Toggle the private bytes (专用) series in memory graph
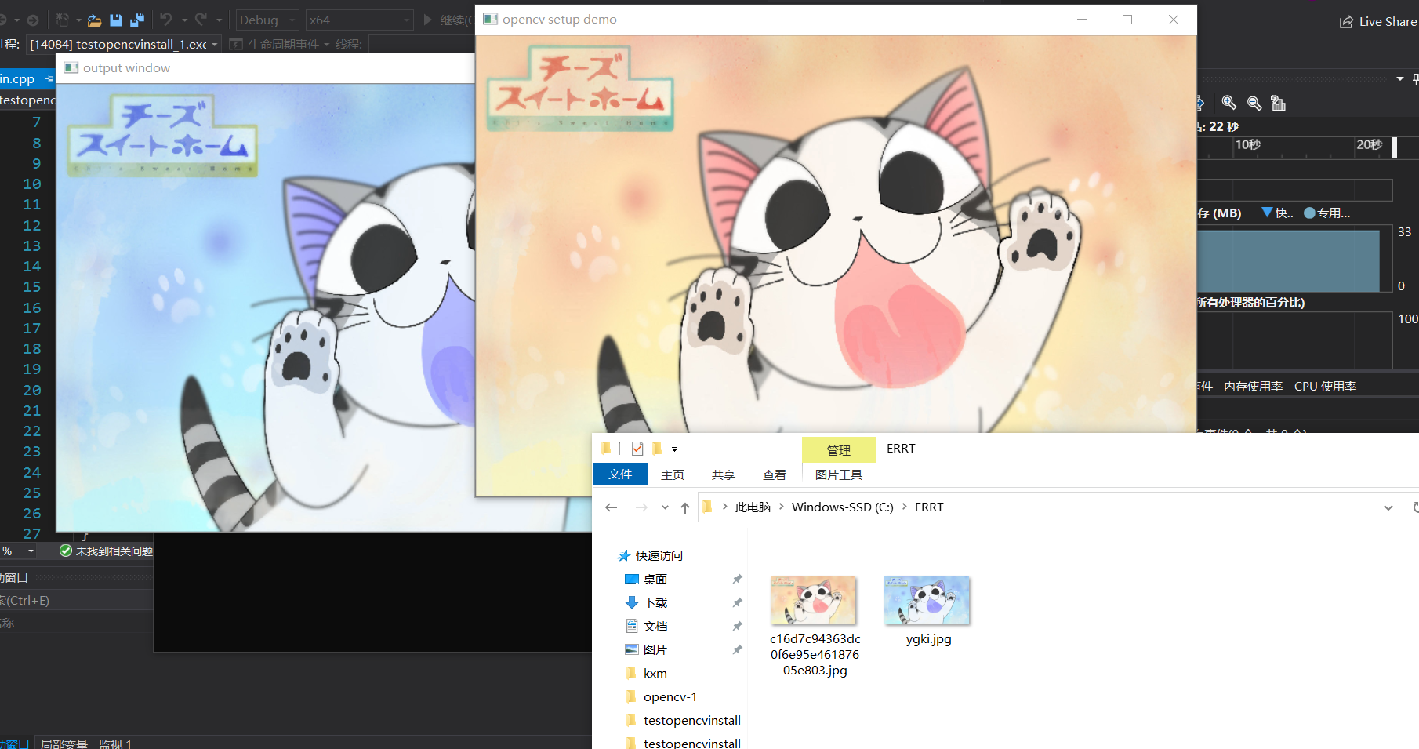 pyautogui.click(x=1326, y=213)
